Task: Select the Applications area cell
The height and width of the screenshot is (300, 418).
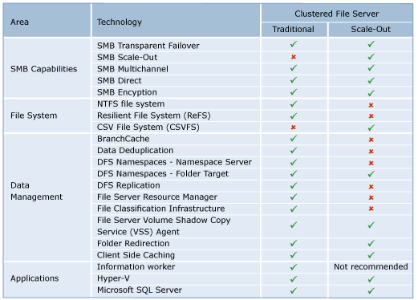Action: pyautogui.click(x=34, y=278)
